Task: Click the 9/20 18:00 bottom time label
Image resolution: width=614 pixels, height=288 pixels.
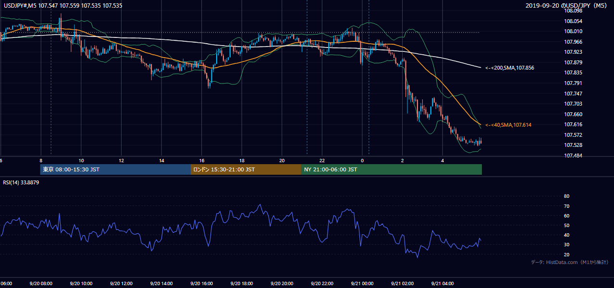Action: pyautogui.click(x=242, y=284)
